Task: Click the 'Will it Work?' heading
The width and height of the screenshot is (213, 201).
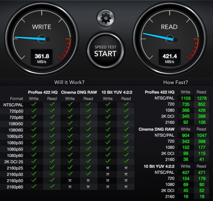Action: [x=69, y=82]
